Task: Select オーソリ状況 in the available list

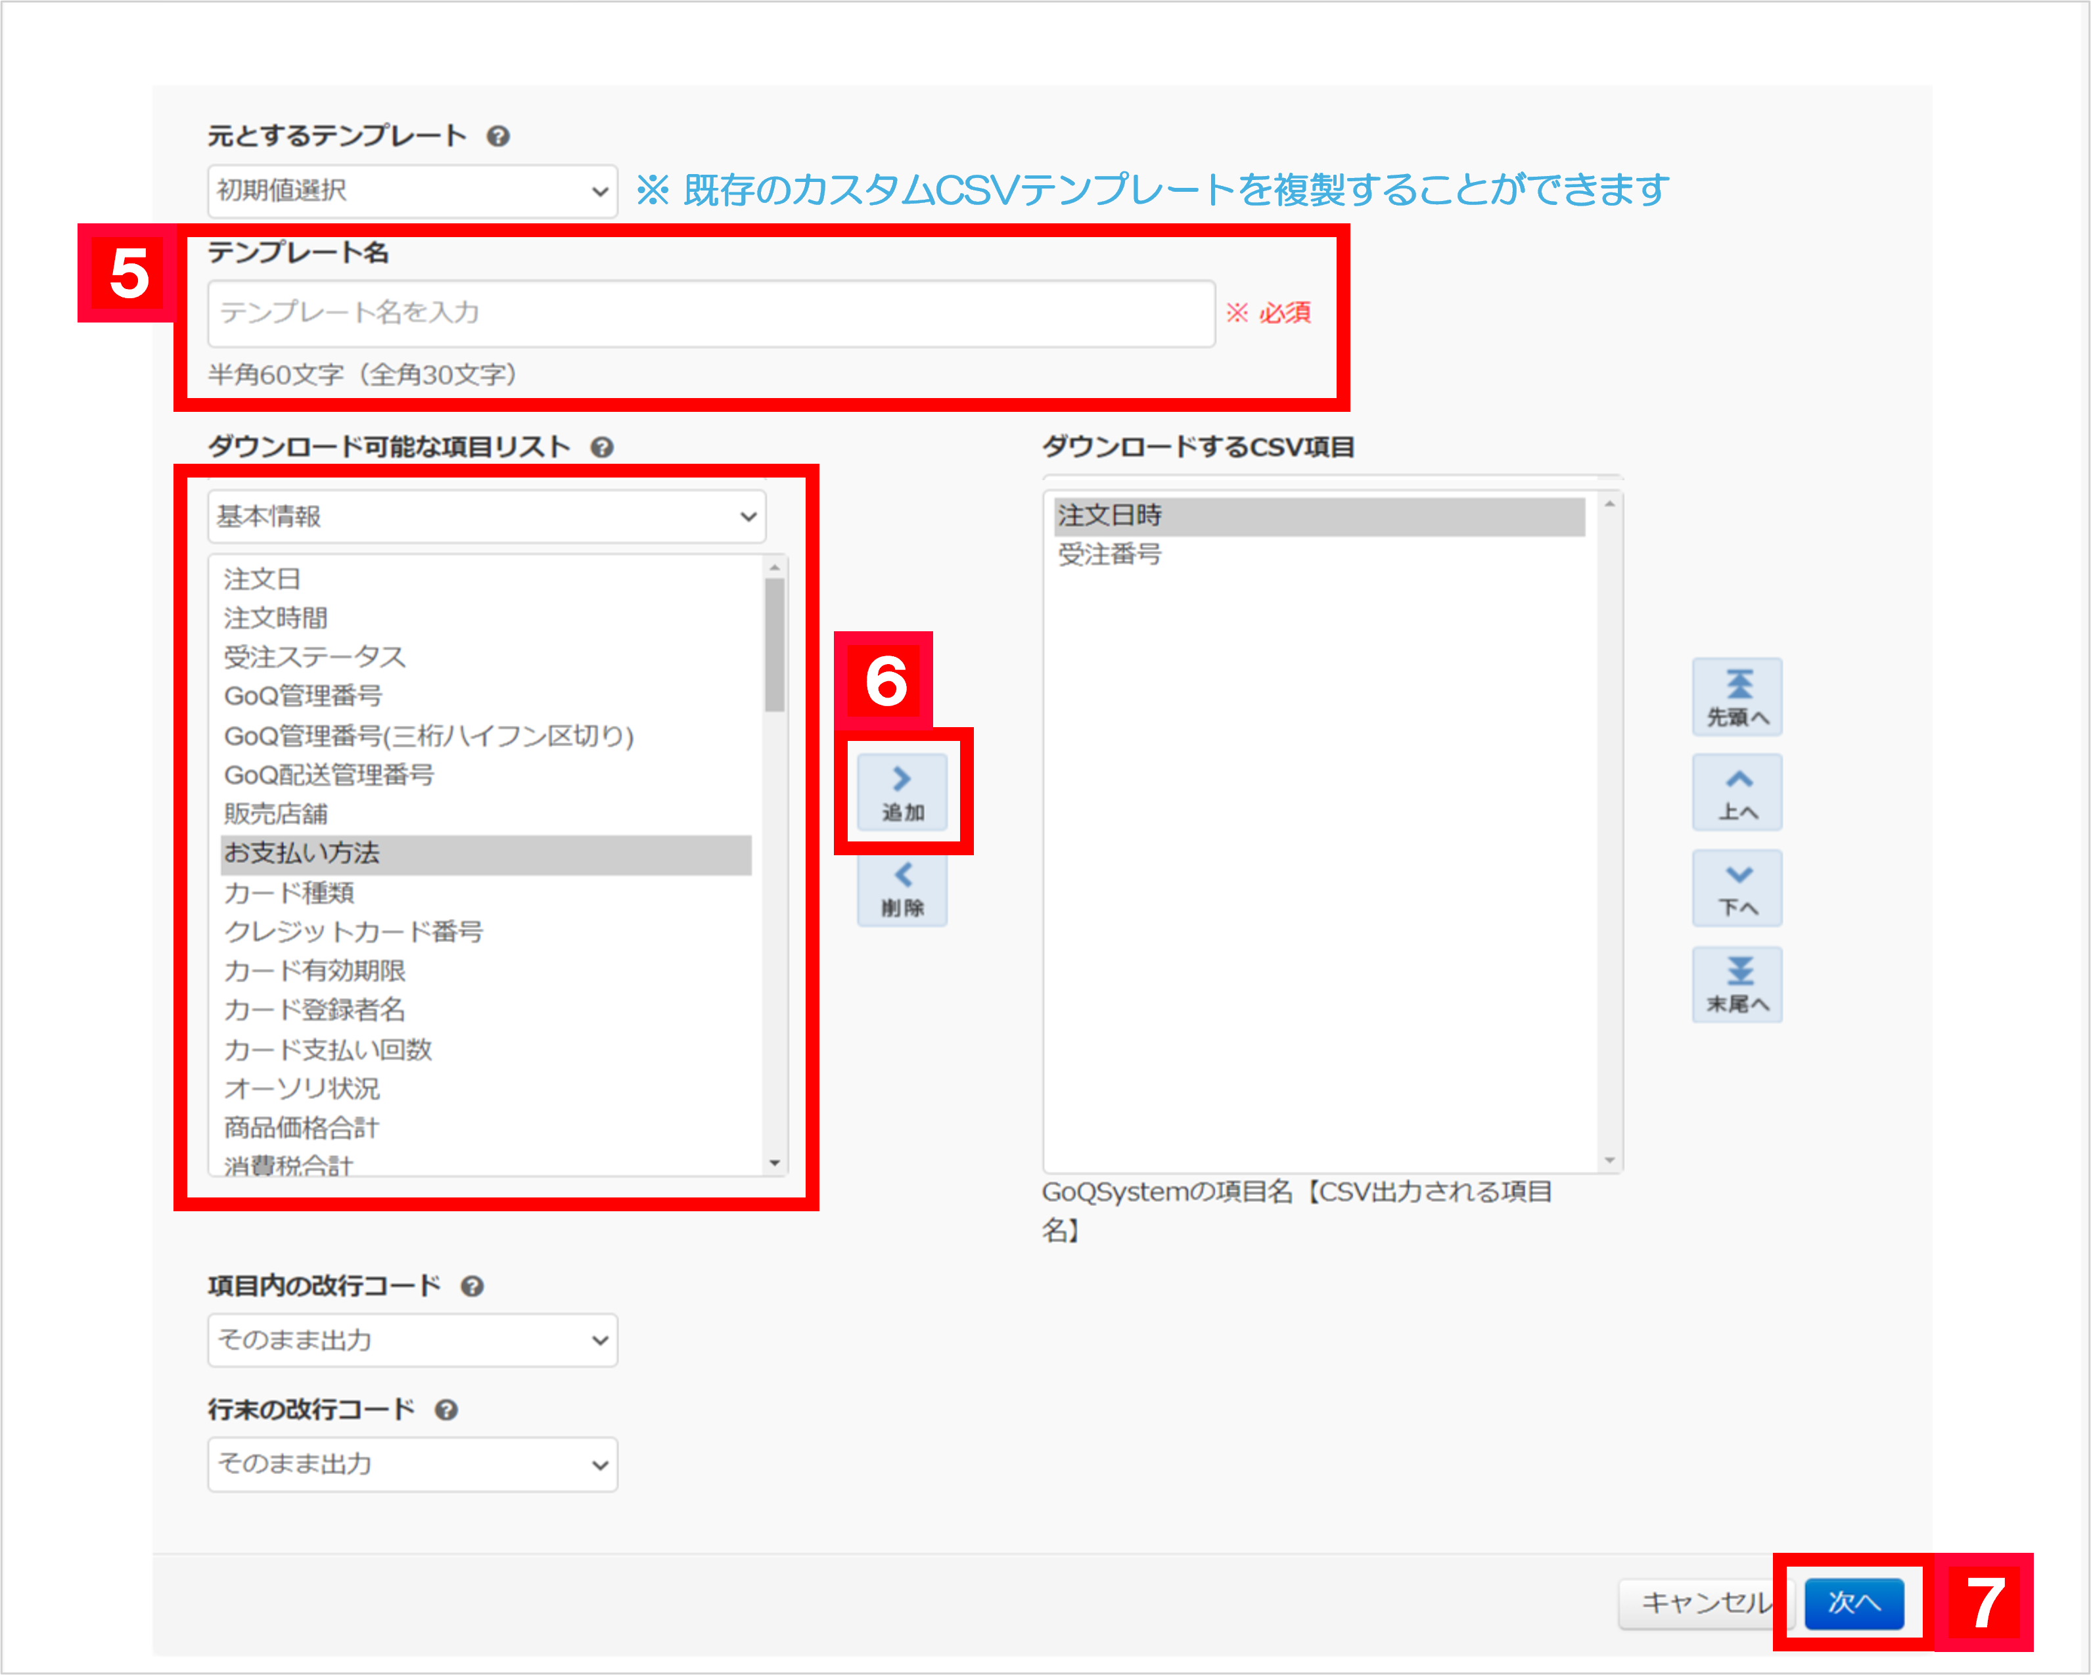Action: [x=486, y=1088]
